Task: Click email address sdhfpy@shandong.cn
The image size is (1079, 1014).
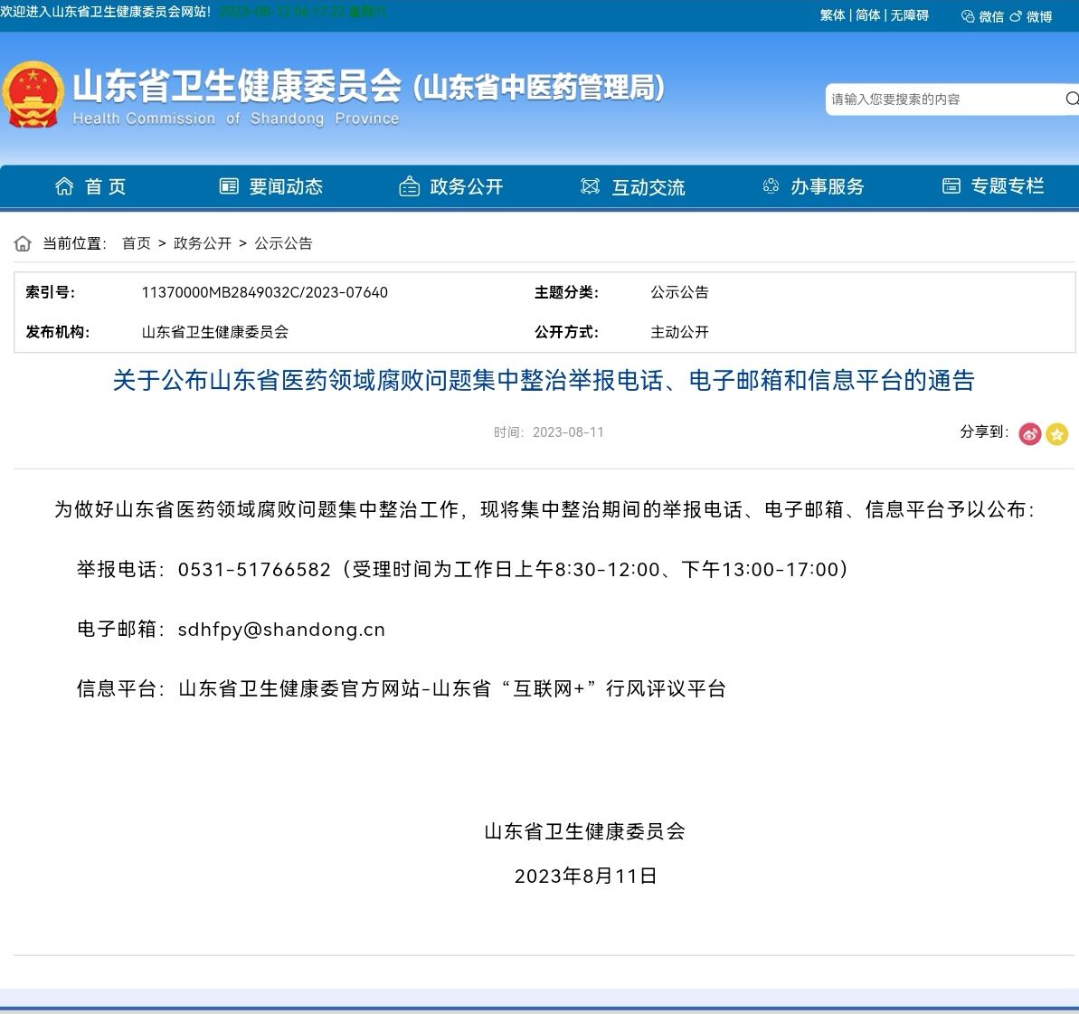Action: tap(281, 630)
